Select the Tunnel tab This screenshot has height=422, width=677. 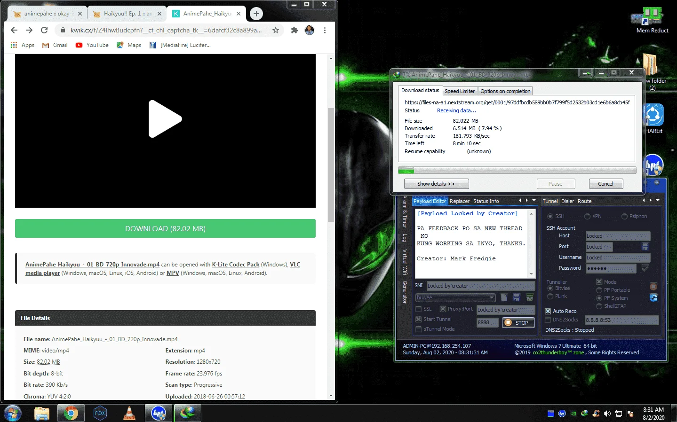[x=550, y=201]
